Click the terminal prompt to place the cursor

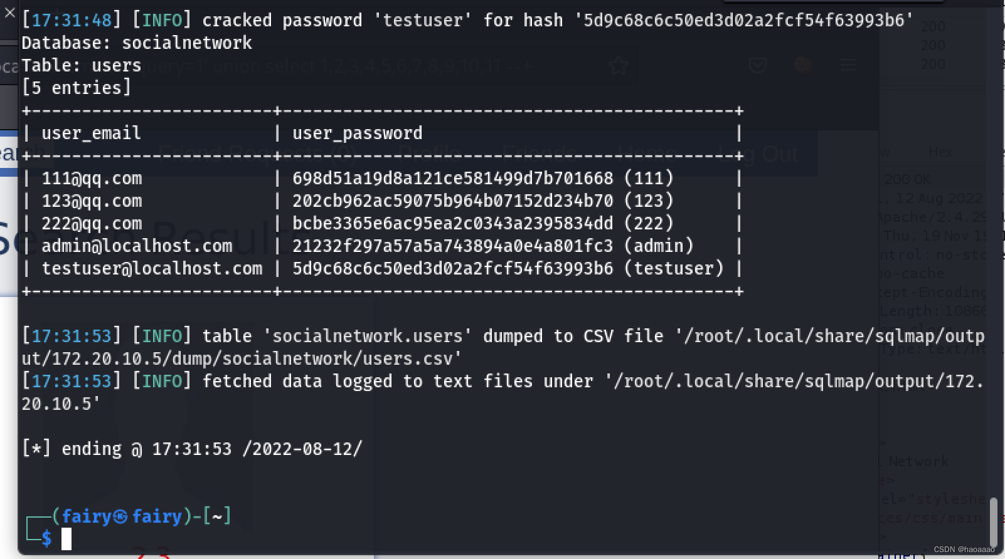tap(66, 538)
